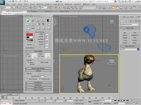Click the last Layer tool icon
Viewport: 141px width, 105px height.
click(49, 28)
